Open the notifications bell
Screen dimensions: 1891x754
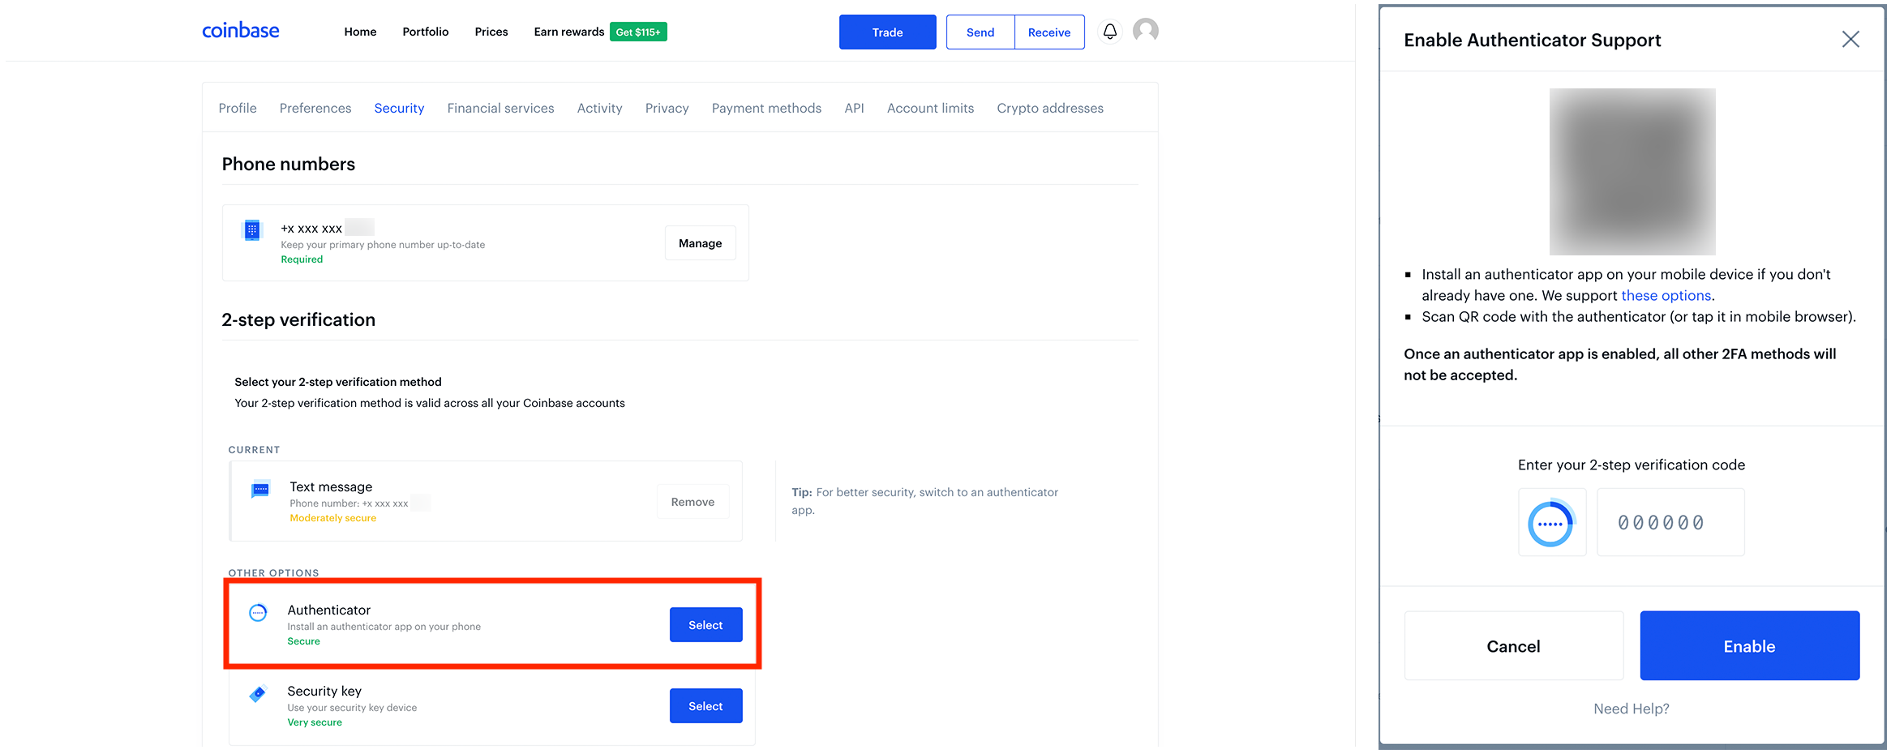(x=1110, y=32)
